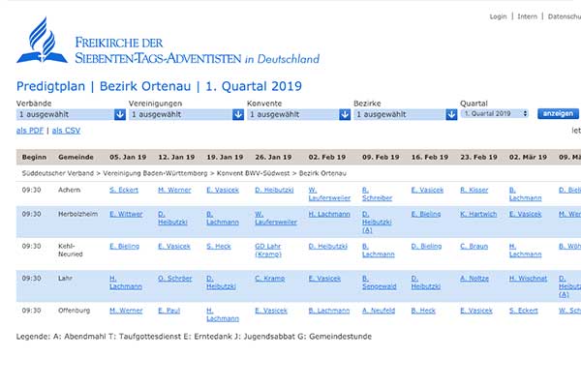Open Bezirke dropdown arrow
This screenshot has height=387, width=581.
[450, 114]
